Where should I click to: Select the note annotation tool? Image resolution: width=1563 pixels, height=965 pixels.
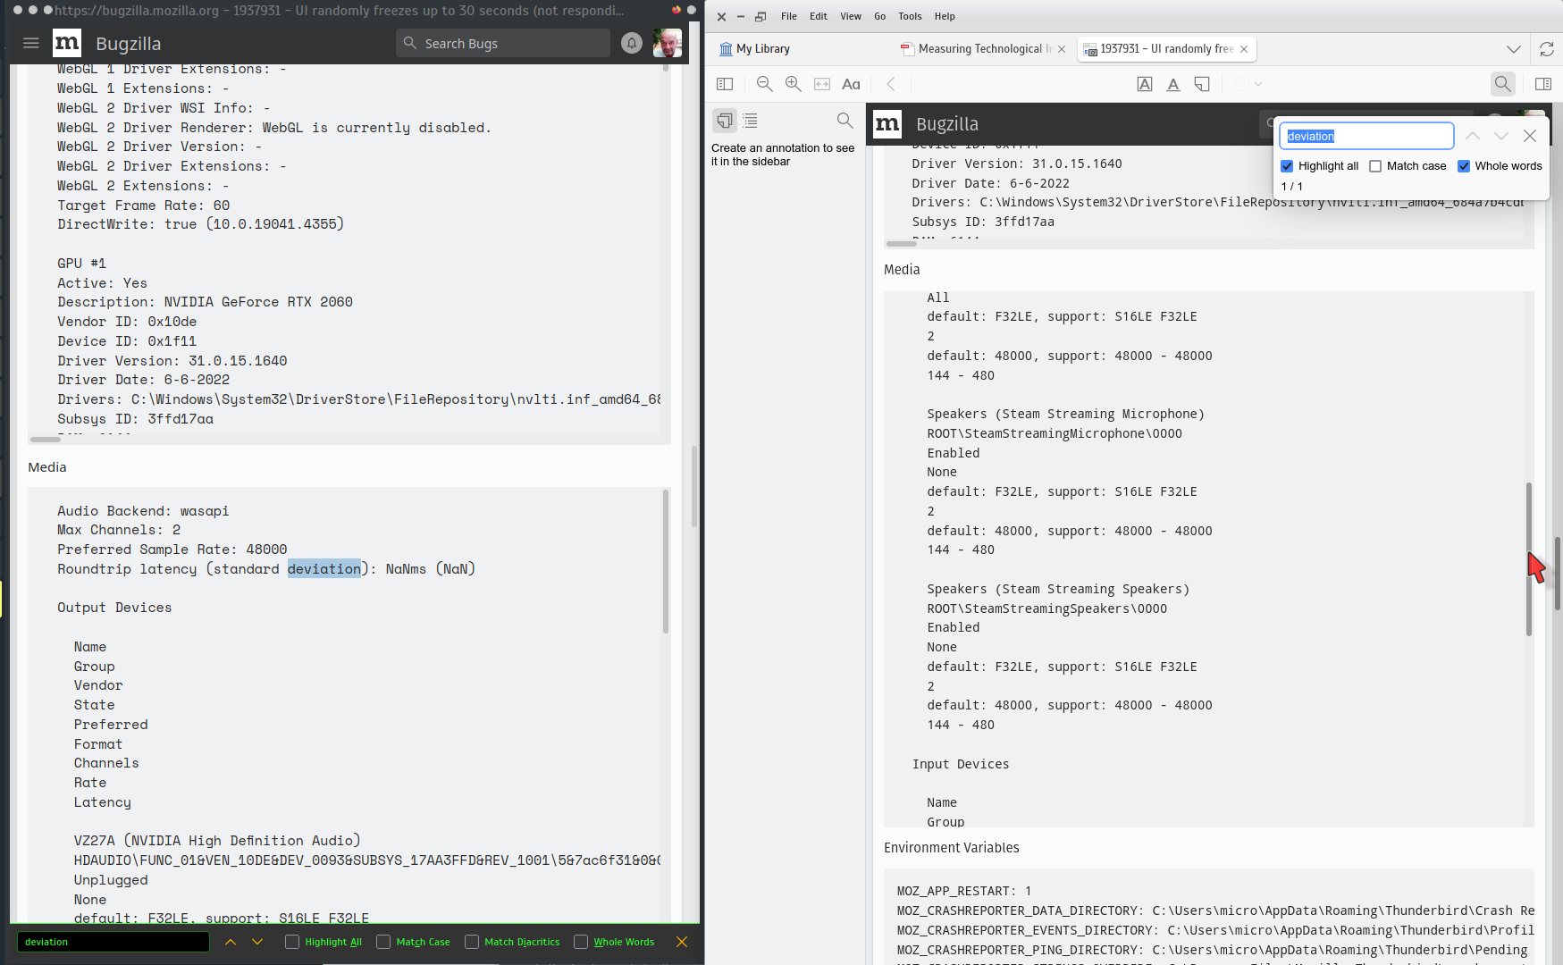click(x=1202, y=84)
